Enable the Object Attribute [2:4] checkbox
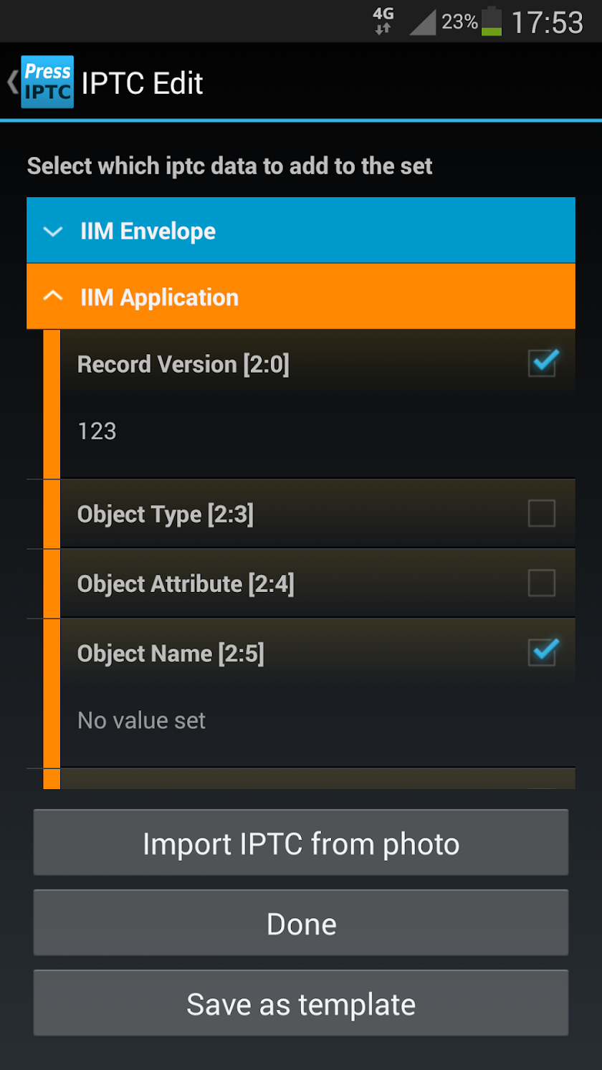Viewport: 602px width, 1070px height. pos(541,583)
